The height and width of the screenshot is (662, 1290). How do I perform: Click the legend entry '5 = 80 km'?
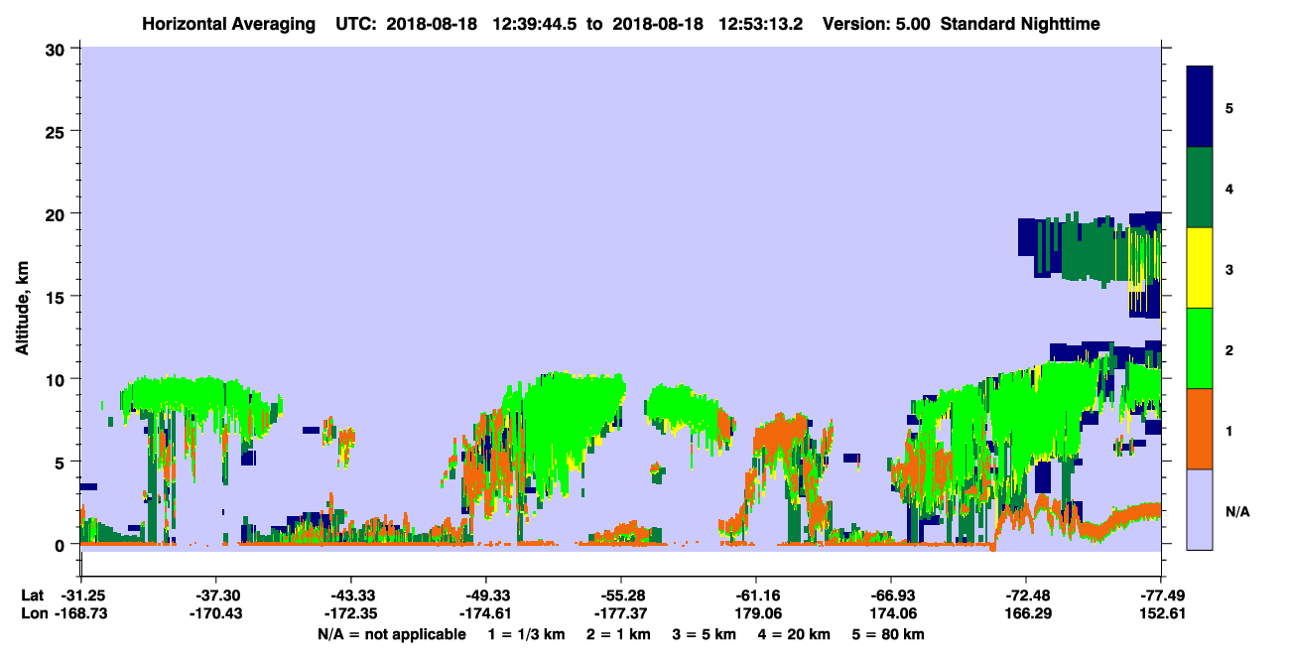889,634
